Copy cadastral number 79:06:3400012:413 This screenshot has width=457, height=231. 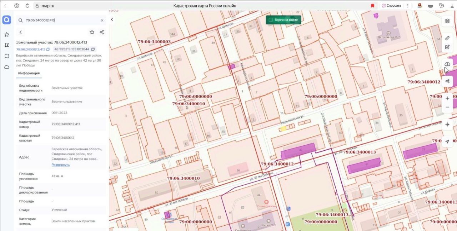(x=48, y=49)
